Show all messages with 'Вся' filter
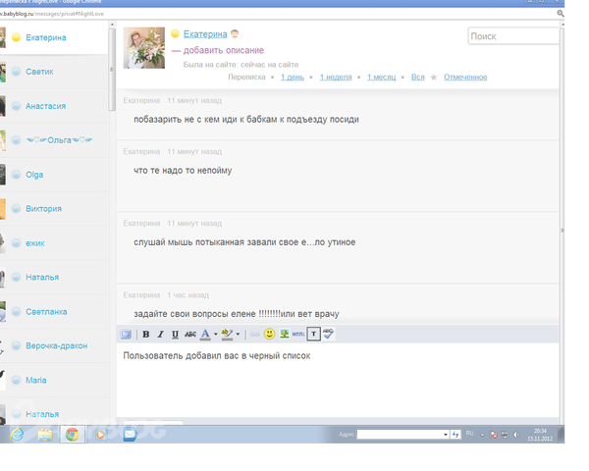Image resolution: width=589 pixels, height=471 pixels. tap(417, 77)
